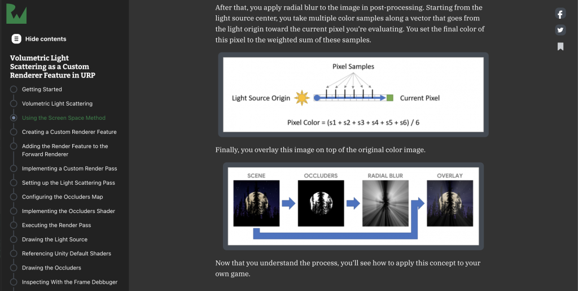Go to Getting Started section

click(x=42, y=89)
